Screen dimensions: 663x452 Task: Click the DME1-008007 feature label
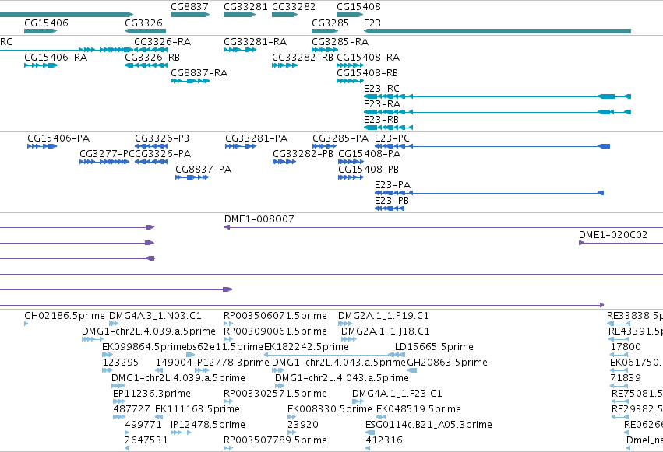coord(259,219)
